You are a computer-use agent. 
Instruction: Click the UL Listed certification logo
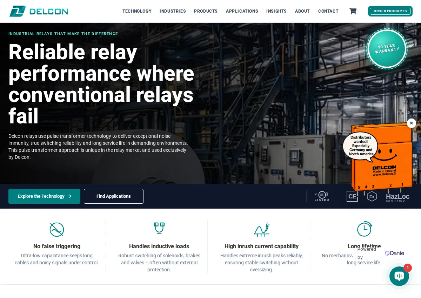(322, 196)
